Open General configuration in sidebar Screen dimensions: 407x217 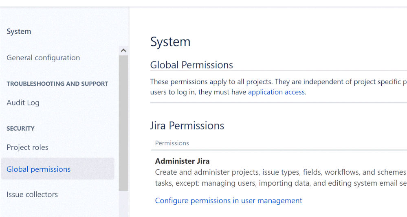point(43,57)
